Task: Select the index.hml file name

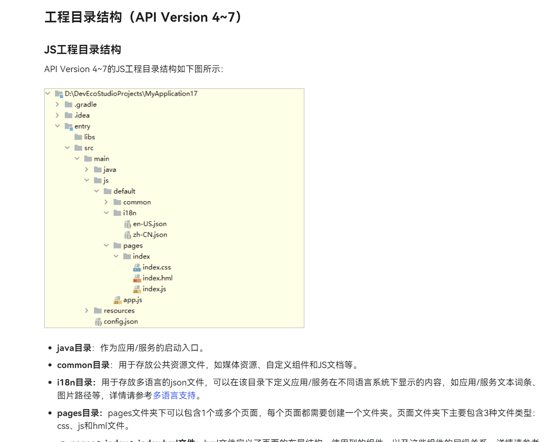Action: pos(158,278)
